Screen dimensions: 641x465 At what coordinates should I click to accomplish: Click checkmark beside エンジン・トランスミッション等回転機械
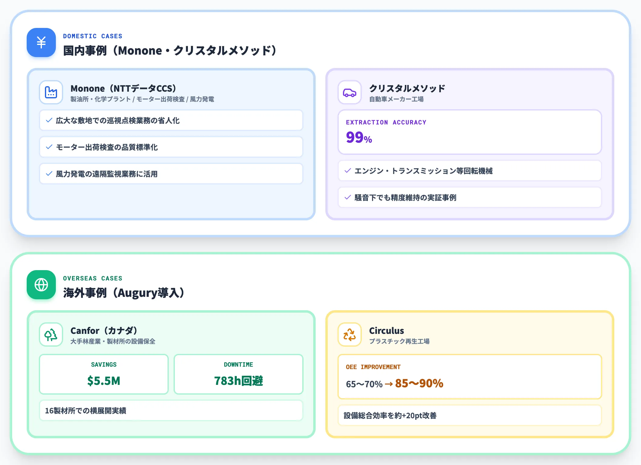(348, 171)
